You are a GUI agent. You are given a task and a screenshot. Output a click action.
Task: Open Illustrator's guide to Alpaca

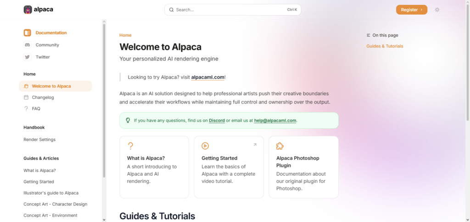[51, 193]
